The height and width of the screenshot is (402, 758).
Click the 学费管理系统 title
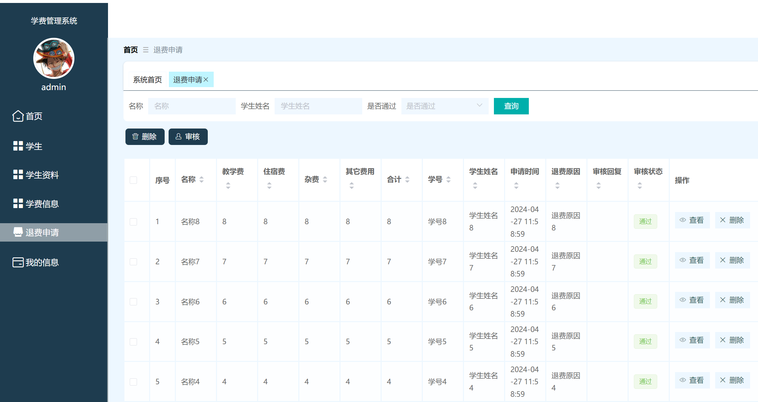pyautogui.click(x=54, y=21)
